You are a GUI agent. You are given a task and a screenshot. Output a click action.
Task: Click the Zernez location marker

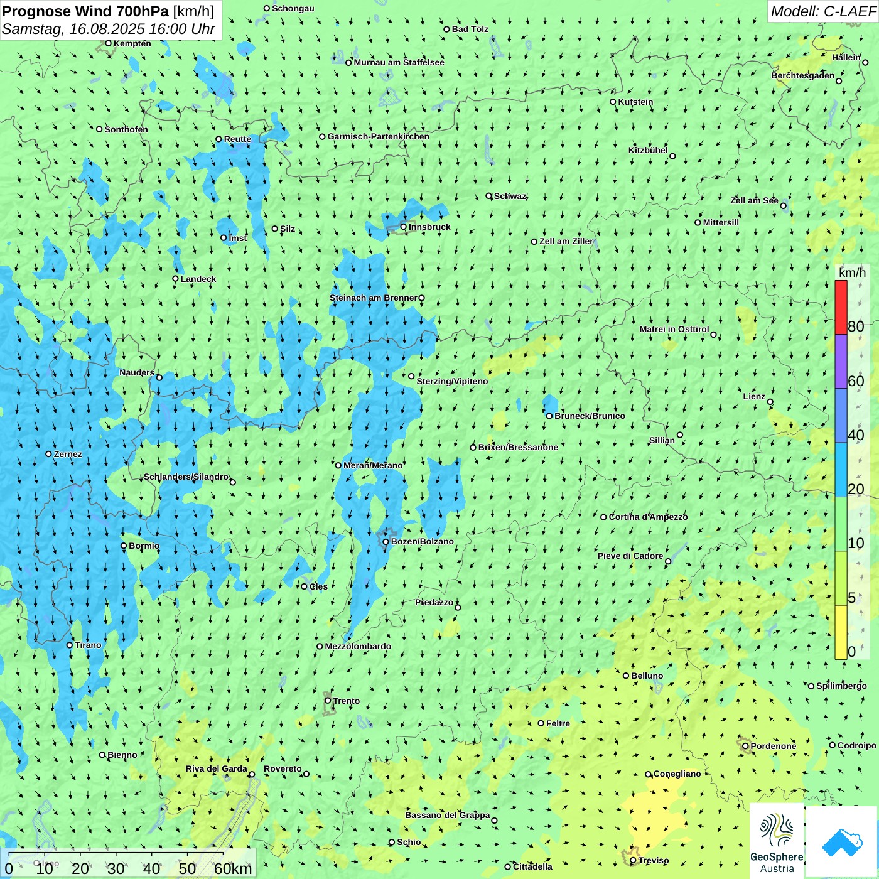49,454
